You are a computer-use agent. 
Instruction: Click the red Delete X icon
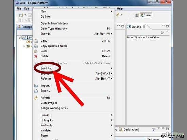point(36,56)
